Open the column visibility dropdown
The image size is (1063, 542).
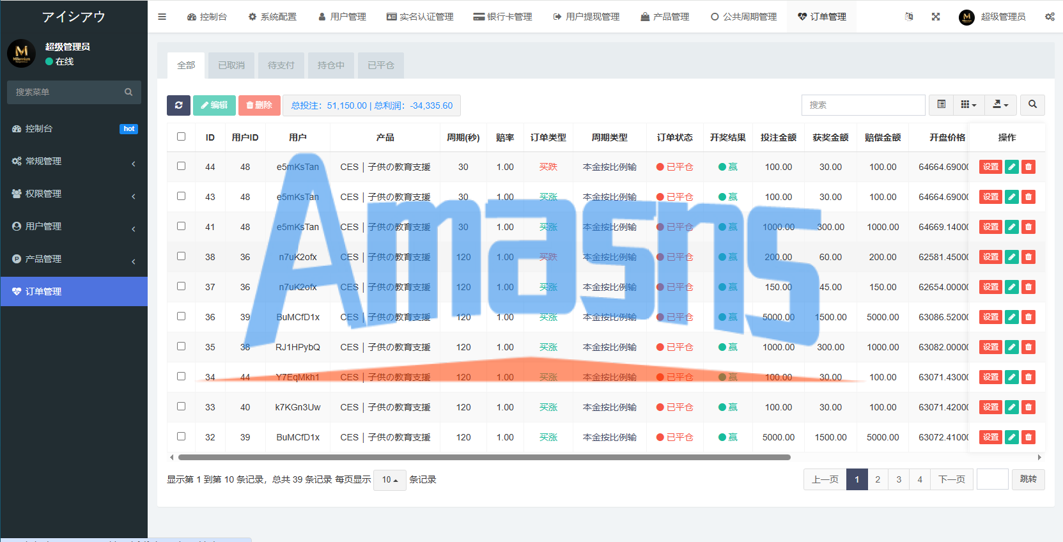[x=968, y=105]
